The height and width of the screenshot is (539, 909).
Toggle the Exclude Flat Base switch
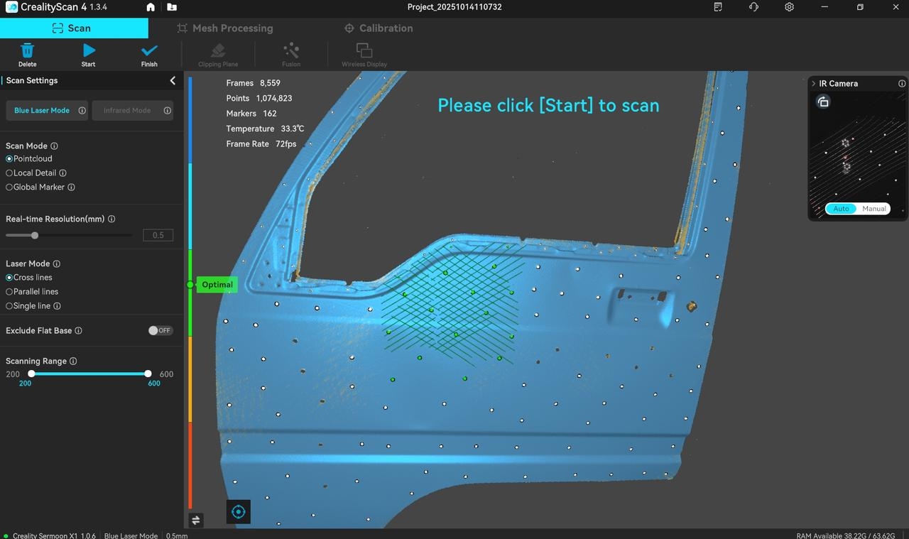(x=160, y=331)
